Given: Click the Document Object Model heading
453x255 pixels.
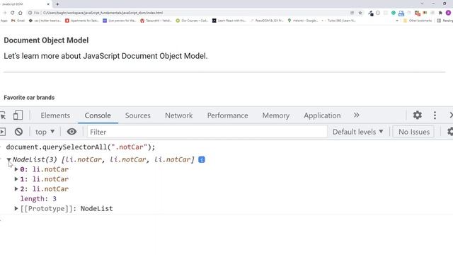Looking at the screenshot, I should click(46, 40).
